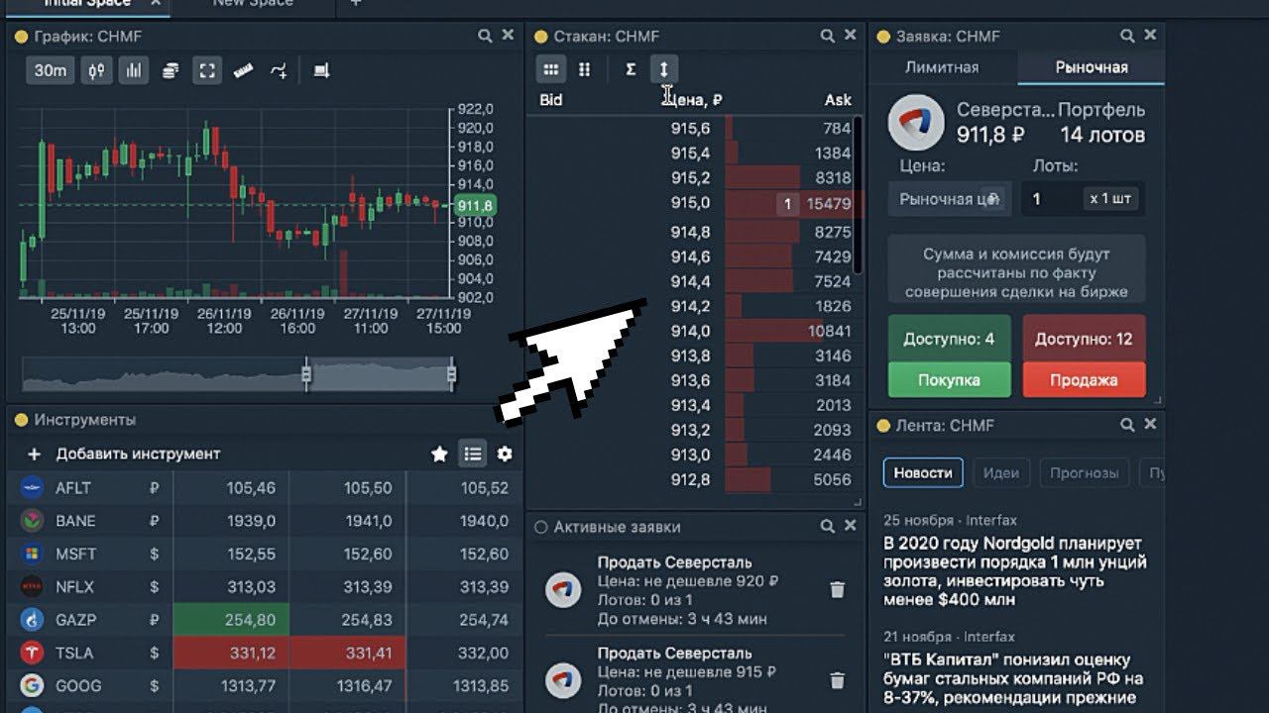Close the Стакан: CHMF panel
This screenshot has width=1269, height=713.
click(x=850, y=36)
